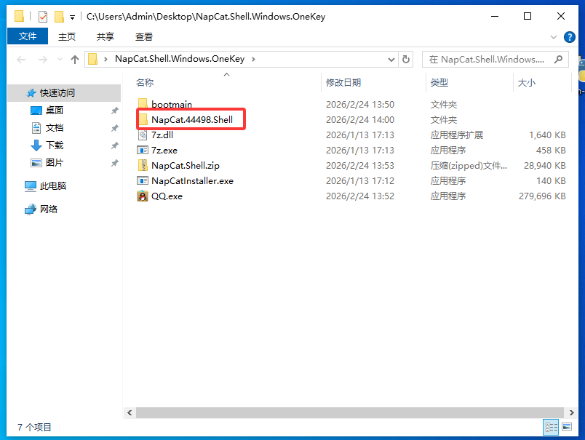Switch to details view layout
This screenshot has height=440, width=585.
pos(551,427)
